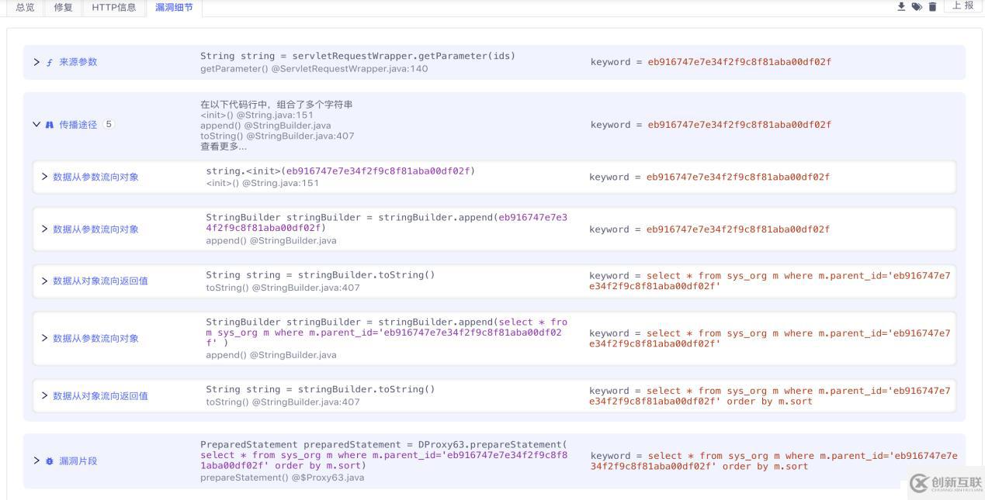Click the bug icon beside 漏洞片段
This screenshot has height=500, width=985.
click(x=50, y=460)
